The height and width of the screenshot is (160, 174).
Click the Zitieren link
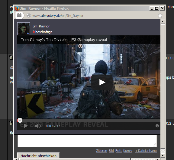[101, 151]
